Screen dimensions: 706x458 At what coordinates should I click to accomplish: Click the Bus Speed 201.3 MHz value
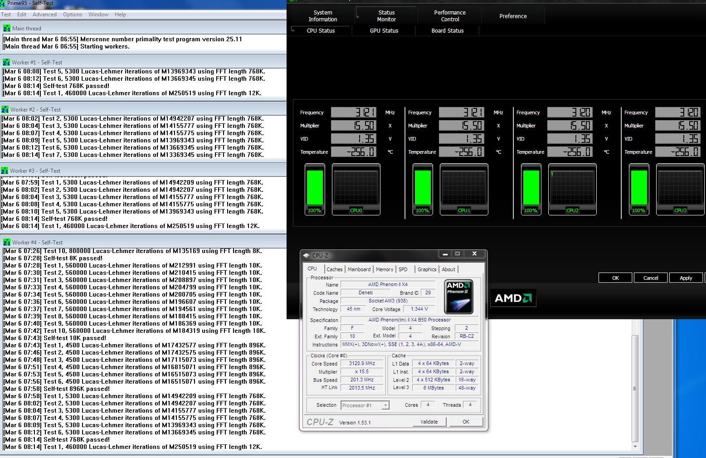pyautogui.click(x=362, y=380)
